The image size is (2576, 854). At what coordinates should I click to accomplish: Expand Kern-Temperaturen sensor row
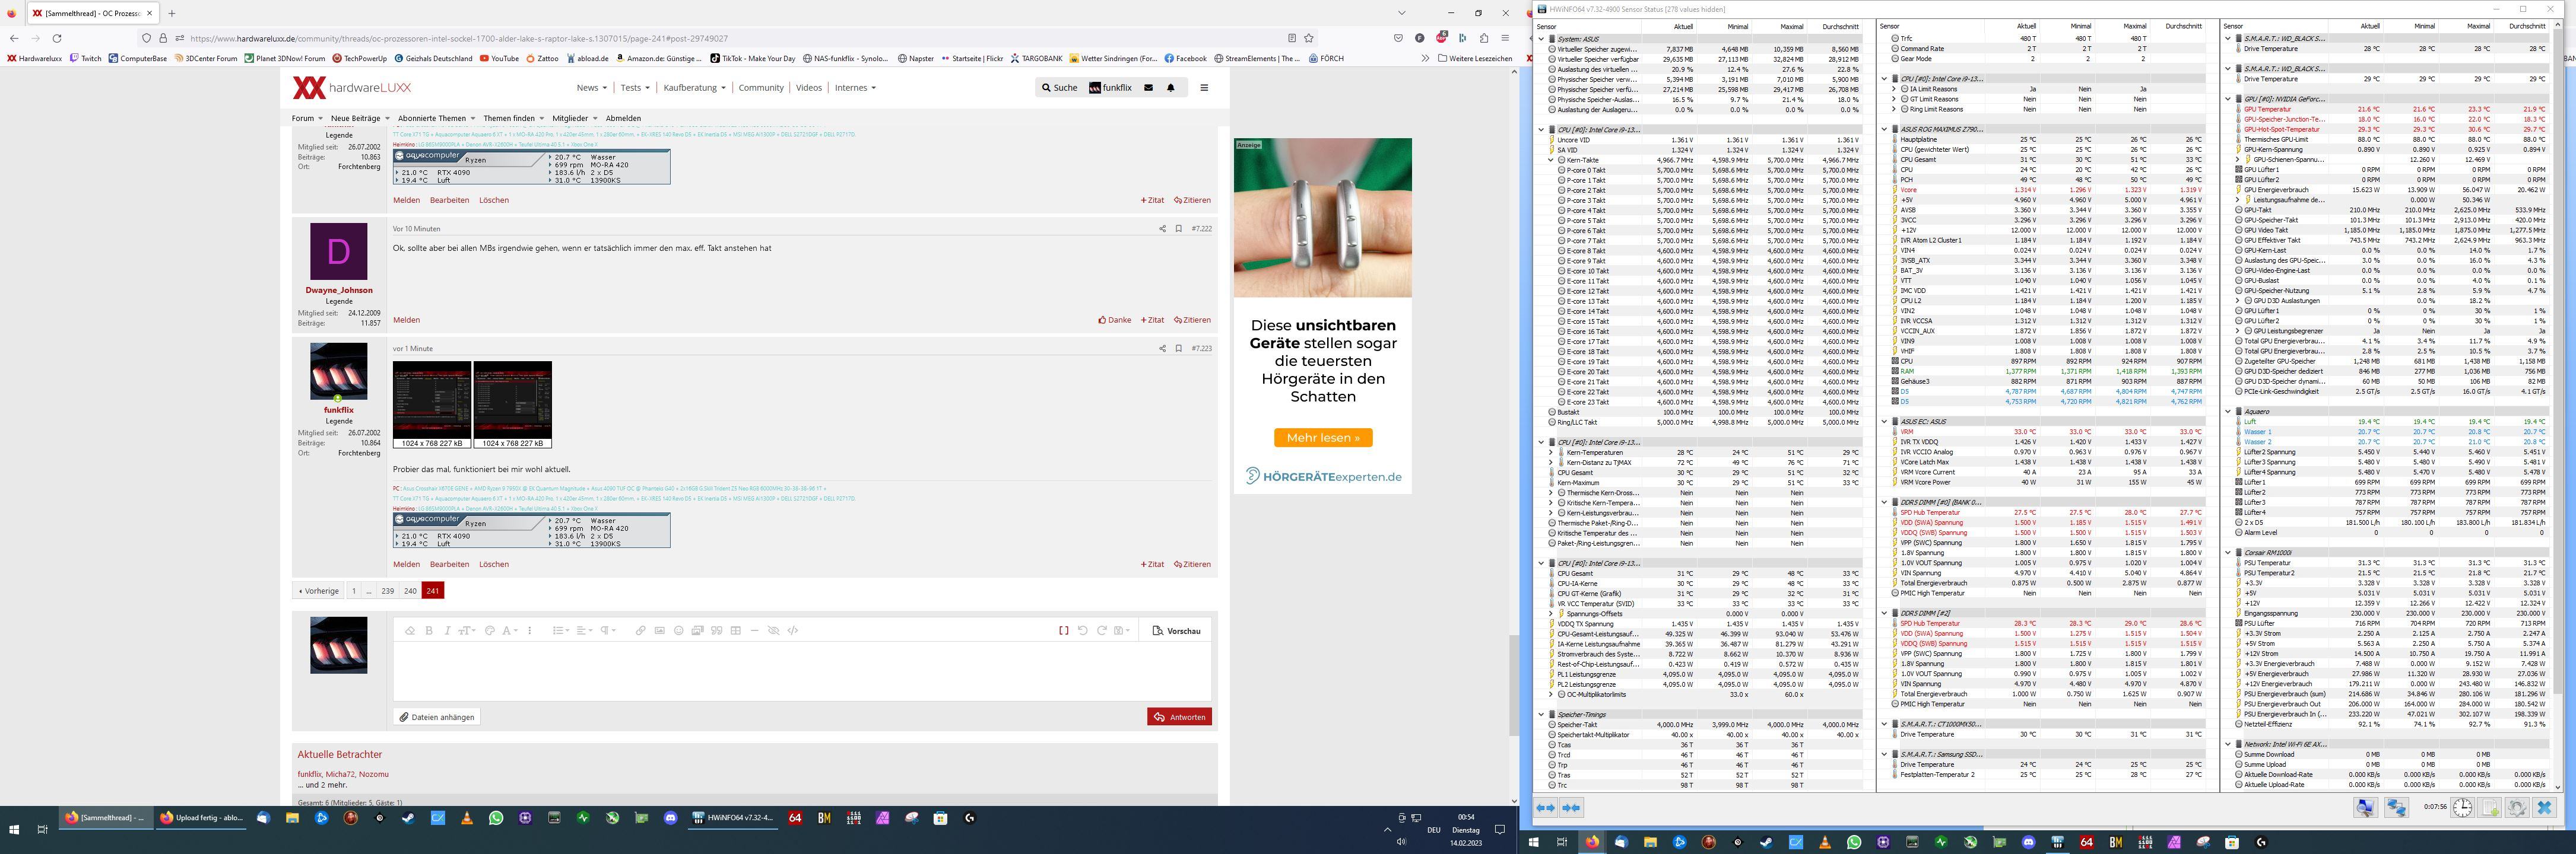pos(1551,453)
